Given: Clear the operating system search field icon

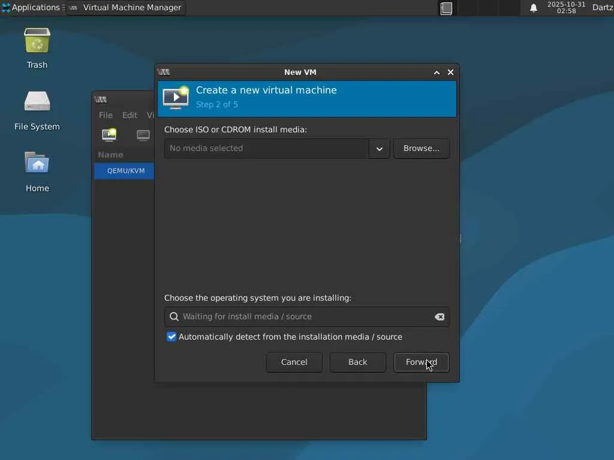Looking at the screenshot, I should (x=440, y=317).
